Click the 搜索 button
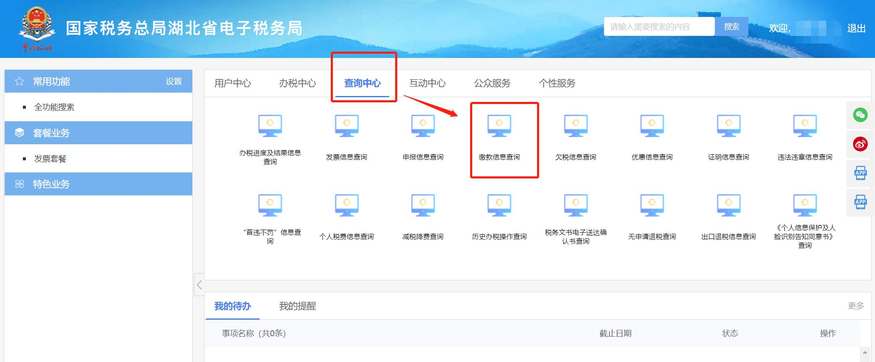 731,27
